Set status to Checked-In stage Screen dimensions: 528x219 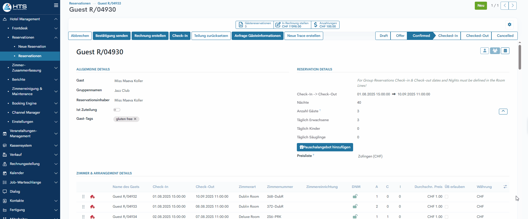pyautogui.click(x=448, y=36)
